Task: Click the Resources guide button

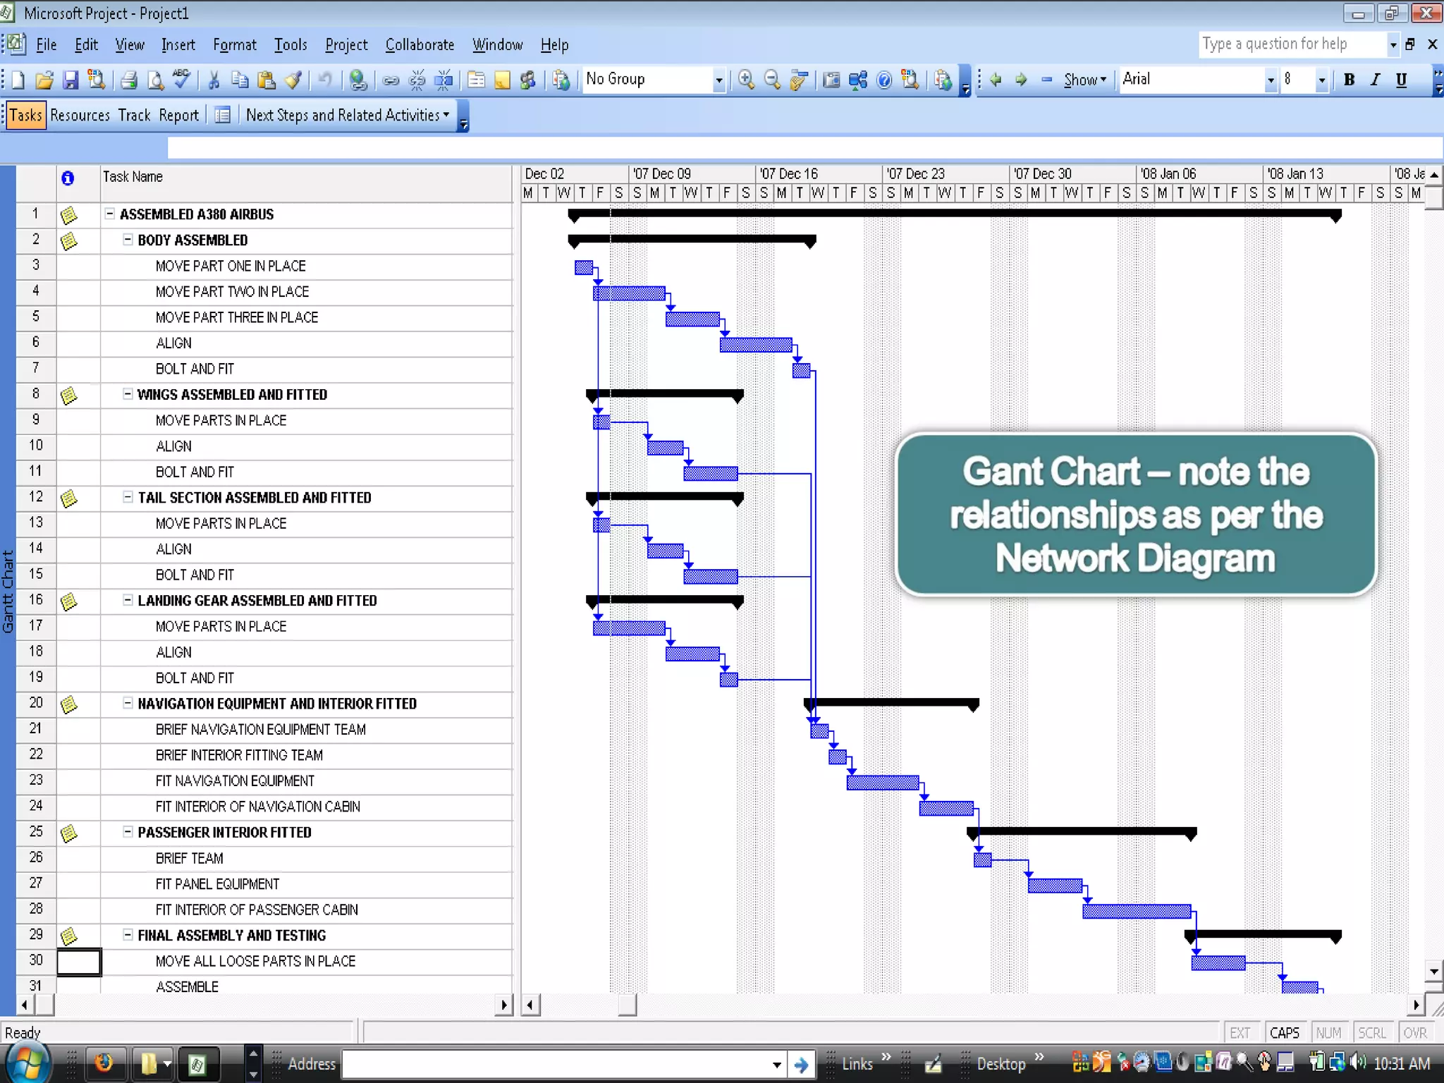Action: coord(80,115)
